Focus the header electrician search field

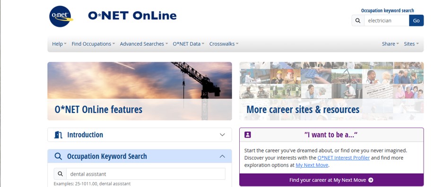387,21
